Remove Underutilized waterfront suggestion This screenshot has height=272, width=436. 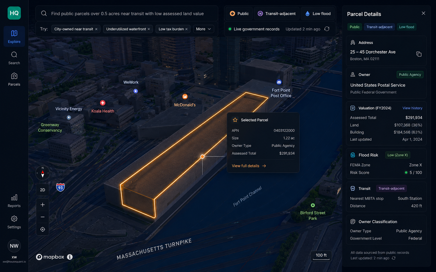[149, 29]
